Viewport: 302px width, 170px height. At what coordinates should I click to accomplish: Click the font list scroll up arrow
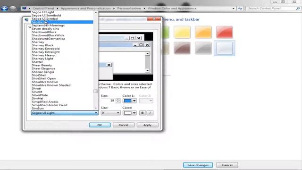(96, 12)
